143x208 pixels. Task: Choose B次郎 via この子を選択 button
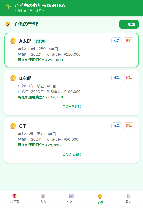71,107
